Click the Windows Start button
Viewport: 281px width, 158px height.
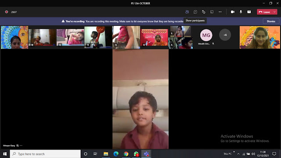[x=5, y=154]
